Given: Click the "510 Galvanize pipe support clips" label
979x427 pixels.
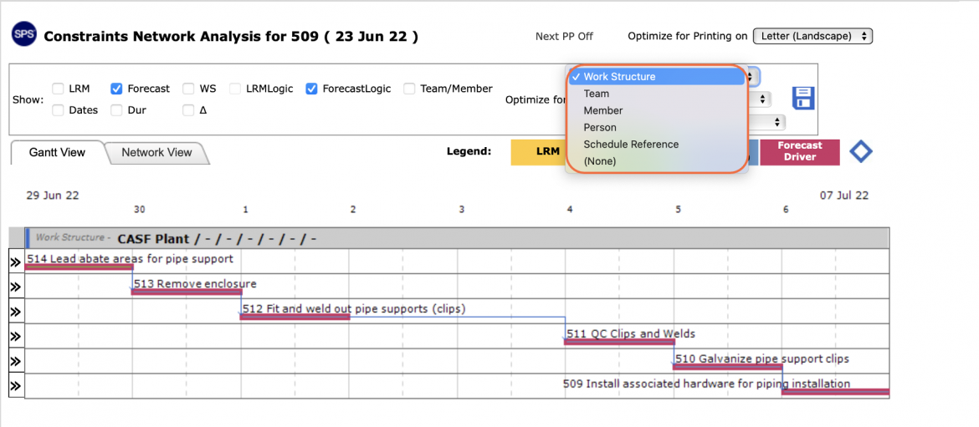Looking at the screenshot, I should click(762, 359).
